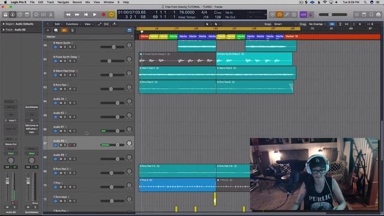The image size is (384, 216).
Task: Click the Rewind transport button
Action: (x=68, y=14)
